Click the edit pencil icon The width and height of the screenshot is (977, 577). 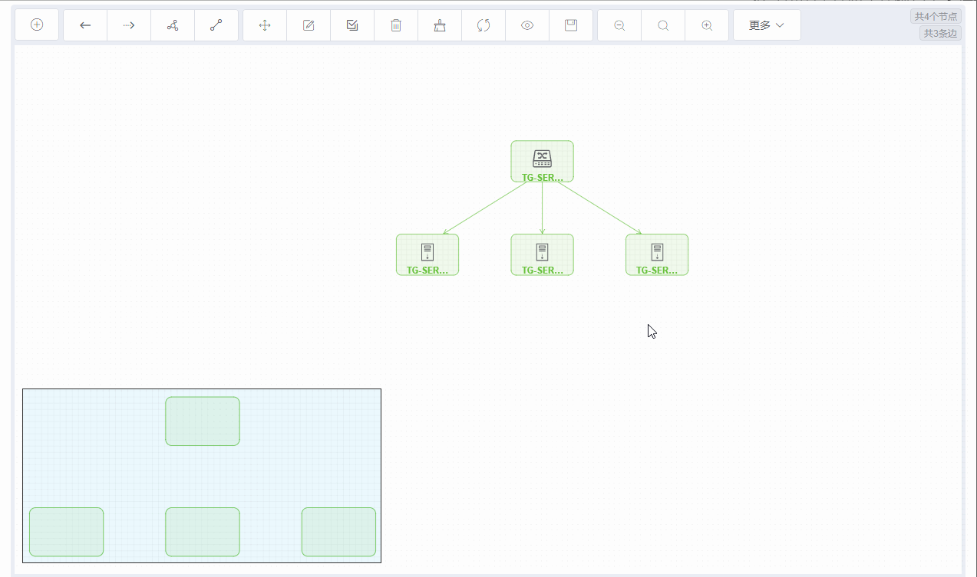(309, 25)
